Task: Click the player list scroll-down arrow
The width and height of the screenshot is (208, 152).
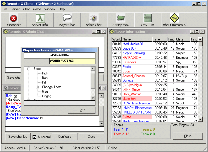Action: tap(200, 119)
